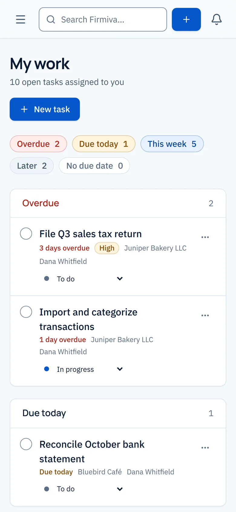This screenshot has height=512, width=236.
Task: Focus the Search Firmiva input field
Action: click(x=103, y=19)
